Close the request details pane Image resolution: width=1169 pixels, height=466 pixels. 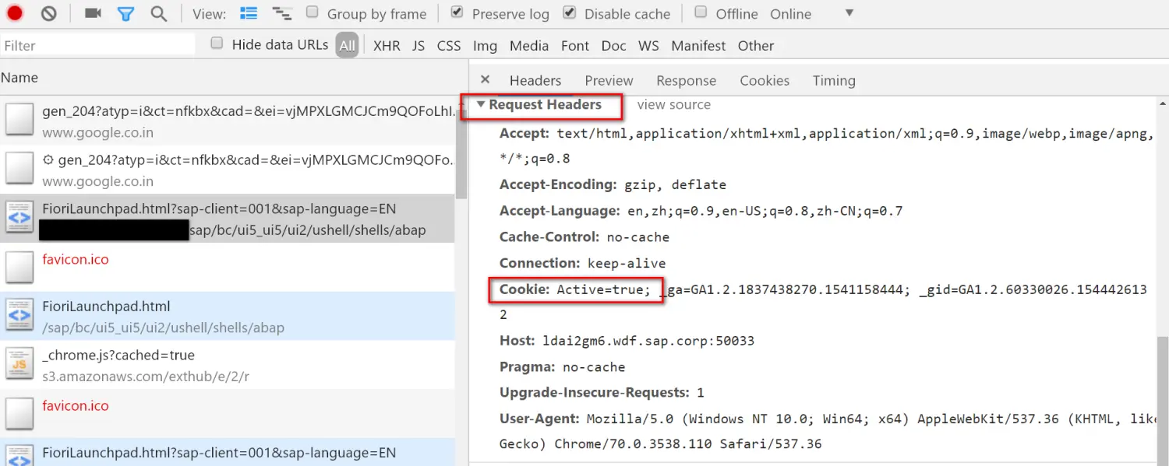pos(485,79)
